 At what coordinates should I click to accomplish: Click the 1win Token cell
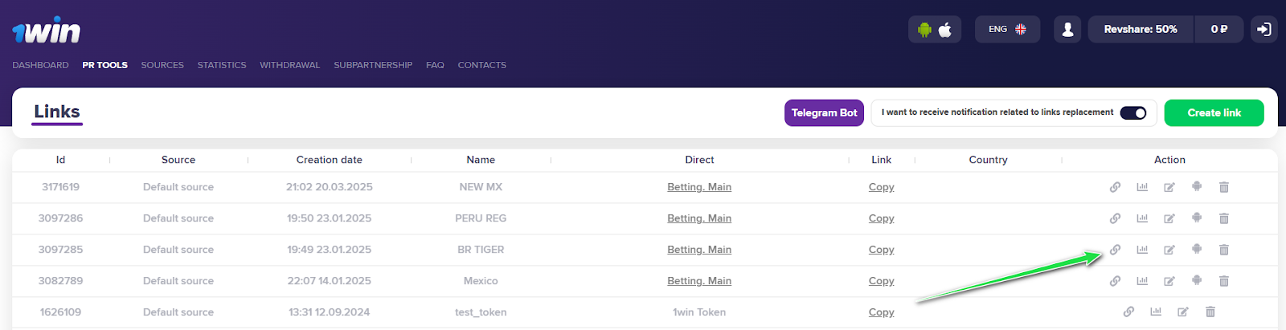click(699, 312)
